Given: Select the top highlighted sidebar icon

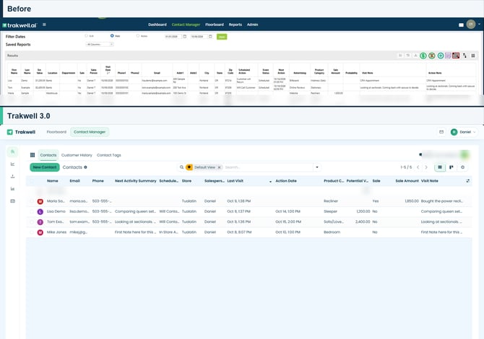Looking at the screenshot, I should point(13,151).
